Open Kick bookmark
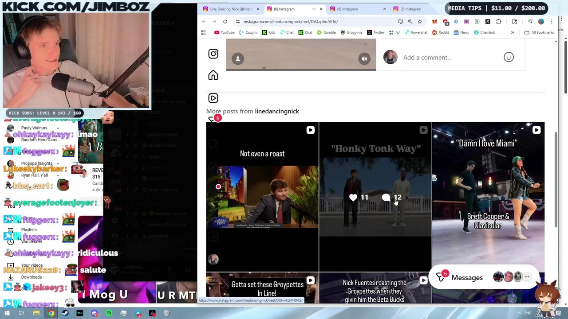 [268, 32]
